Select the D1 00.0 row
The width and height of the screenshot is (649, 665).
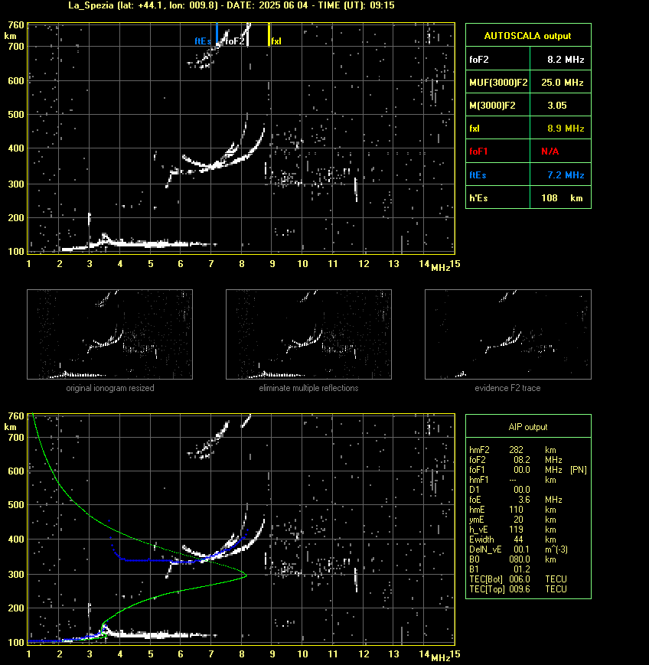500,490
